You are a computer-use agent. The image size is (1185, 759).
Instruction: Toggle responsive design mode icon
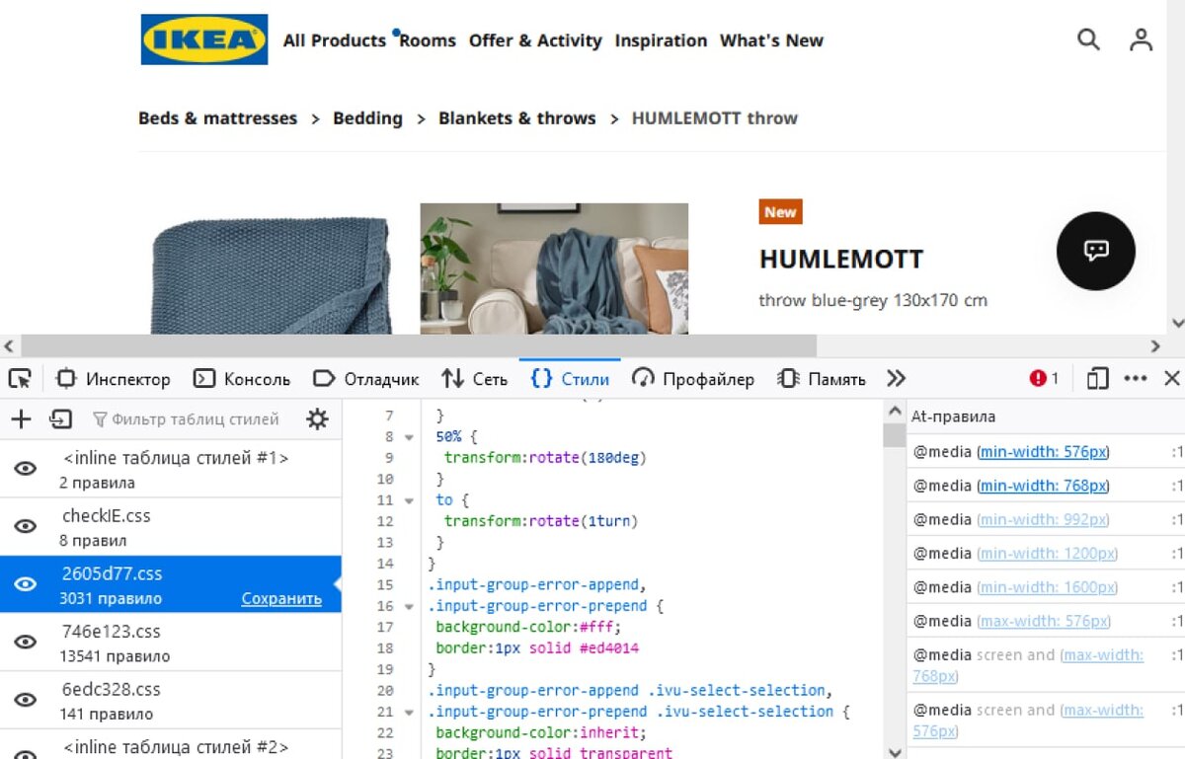pyautogui.click(x=1097, y=379)
